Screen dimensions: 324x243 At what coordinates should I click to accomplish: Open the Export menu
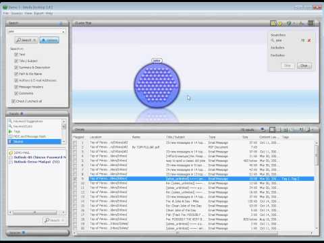(x=38, y=13)
